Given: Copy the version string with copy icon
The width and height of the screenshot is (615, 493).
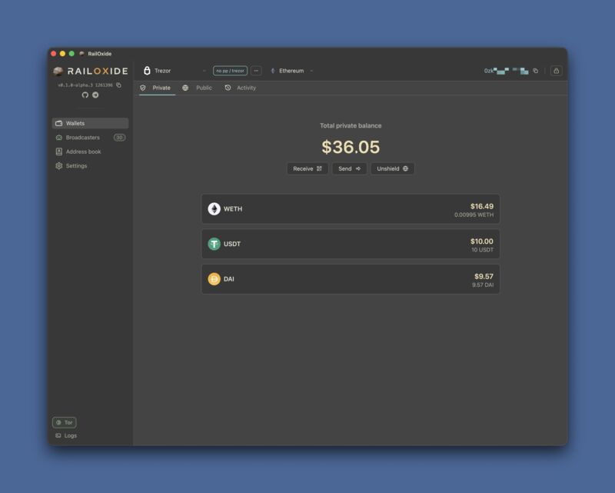Looking at the screenshot, I should [x=119, y=85].
